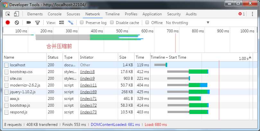
Task: Stop recording with the red record button
Action: (8, 22)
